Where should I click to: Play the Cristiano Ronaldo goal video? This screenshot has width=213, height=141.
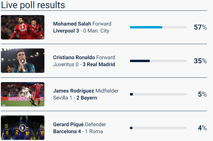pos(23,61)
